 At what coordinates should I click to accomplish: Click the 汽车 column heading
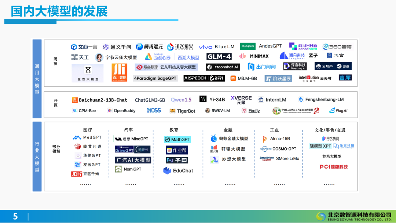pyautogui.click(x=128, y=130)
